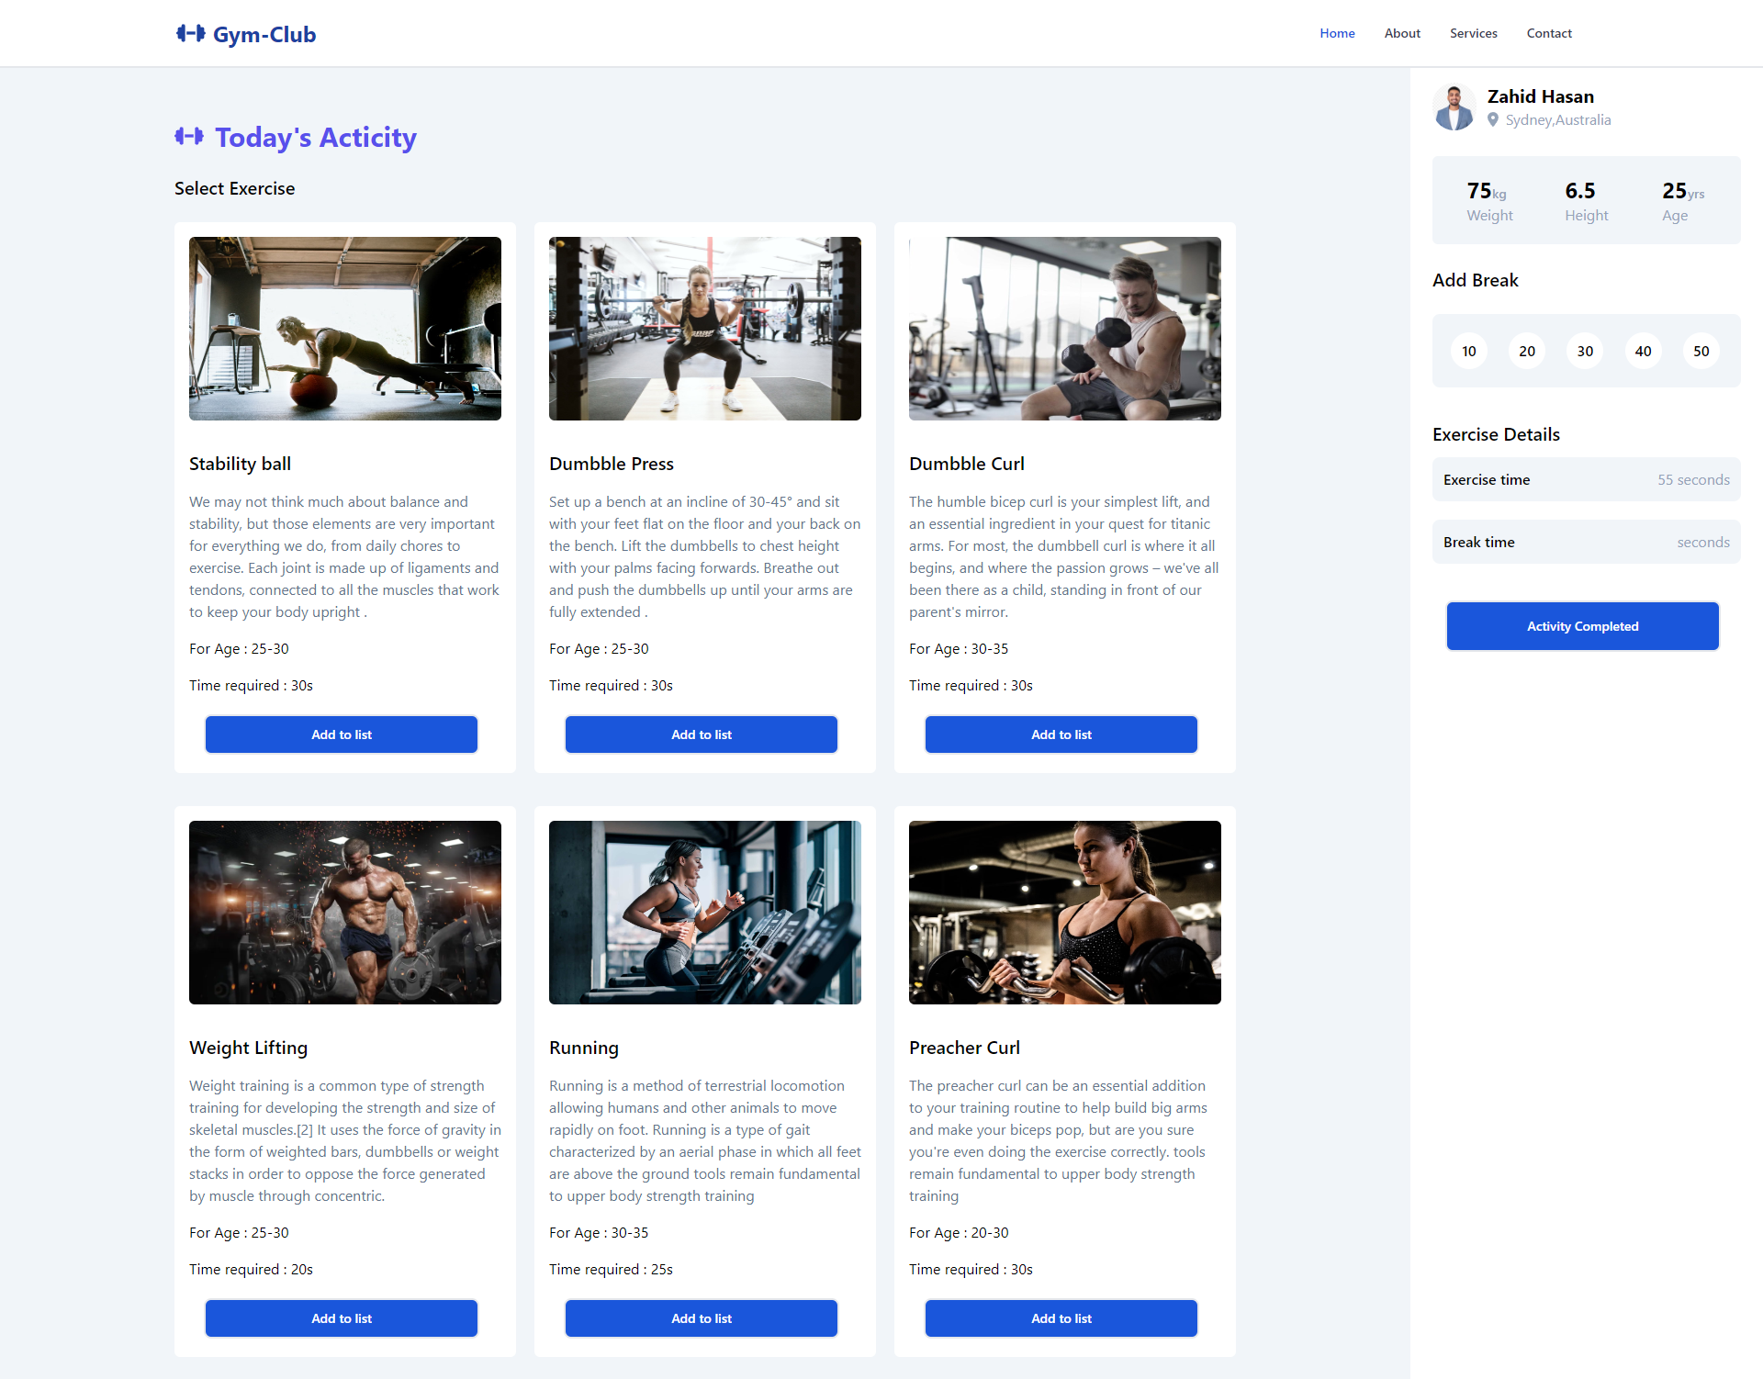Add Dumbble Curl to list

coord(1061,734)
